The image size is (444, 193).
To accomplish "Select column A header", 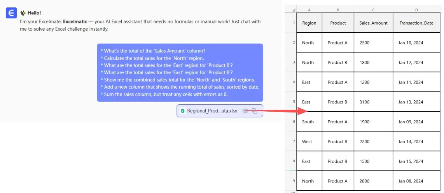I will click(x=309, y=9).
